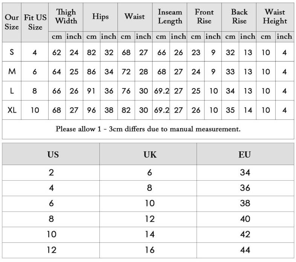Click the Our Size header cell
The image size is (296, 262).
(12, 22)
